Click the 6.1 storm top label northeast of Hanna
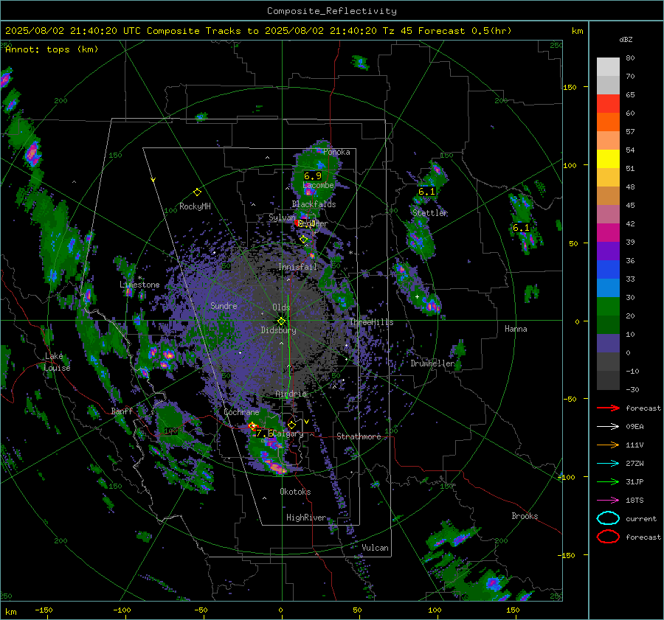664x620 pixels. [521, 228]
